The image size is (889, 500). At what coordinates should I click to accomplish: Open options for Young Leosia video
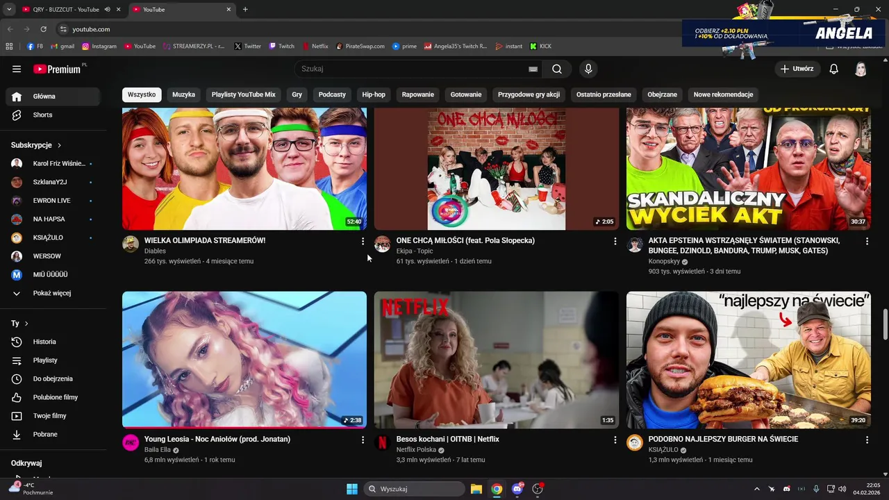pyautogui.click(x=363, y=440)
